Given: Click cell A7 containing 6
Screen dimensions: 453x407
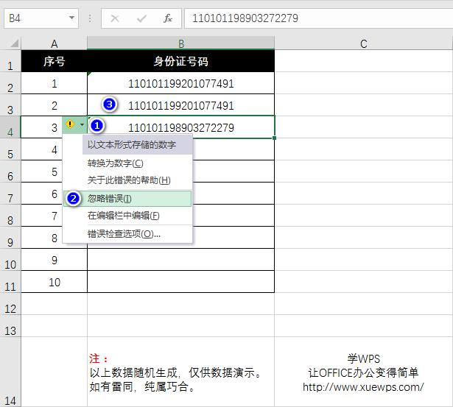Looking at the screenshot, I should coord(54,194).
